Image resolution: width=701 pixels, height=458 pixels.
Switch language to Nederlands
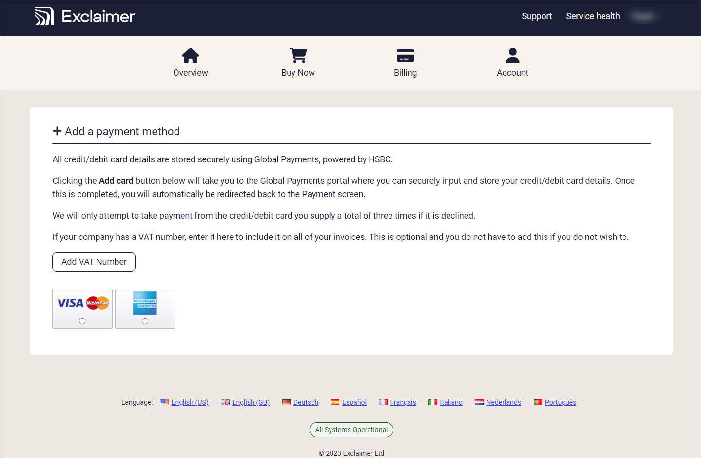tap(503, 402)
